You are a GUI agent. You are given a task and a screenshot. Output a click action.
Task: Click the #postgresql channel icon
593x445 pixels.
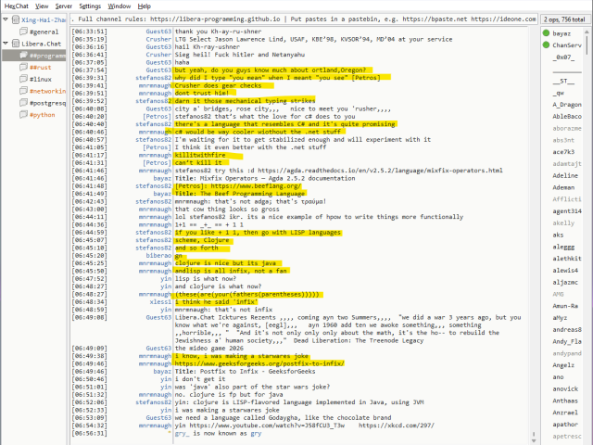[22, 104]
